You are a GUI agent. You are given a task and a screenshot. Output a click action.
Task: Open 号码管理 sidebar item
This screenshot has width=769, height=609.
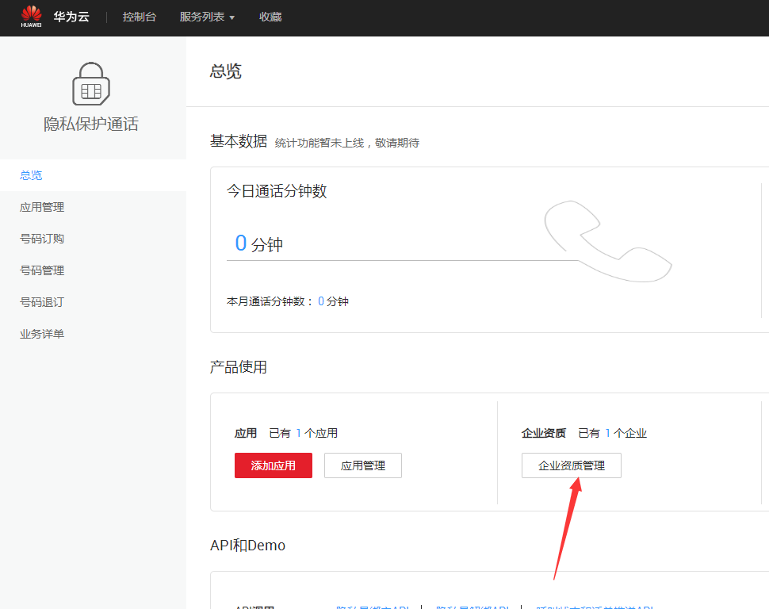(42, 270)
